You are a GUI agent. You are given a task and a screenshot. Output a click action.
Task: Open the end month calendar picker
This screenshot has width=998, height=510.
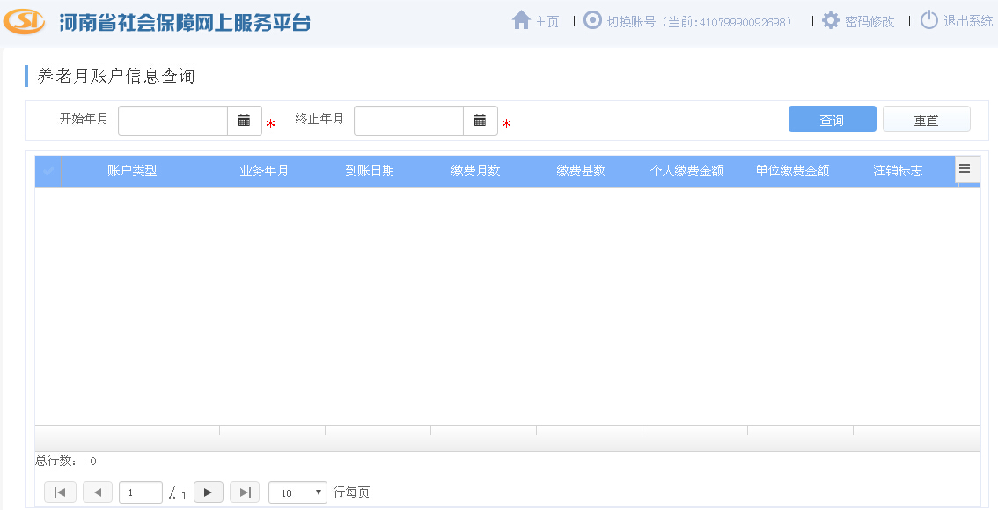481,121
